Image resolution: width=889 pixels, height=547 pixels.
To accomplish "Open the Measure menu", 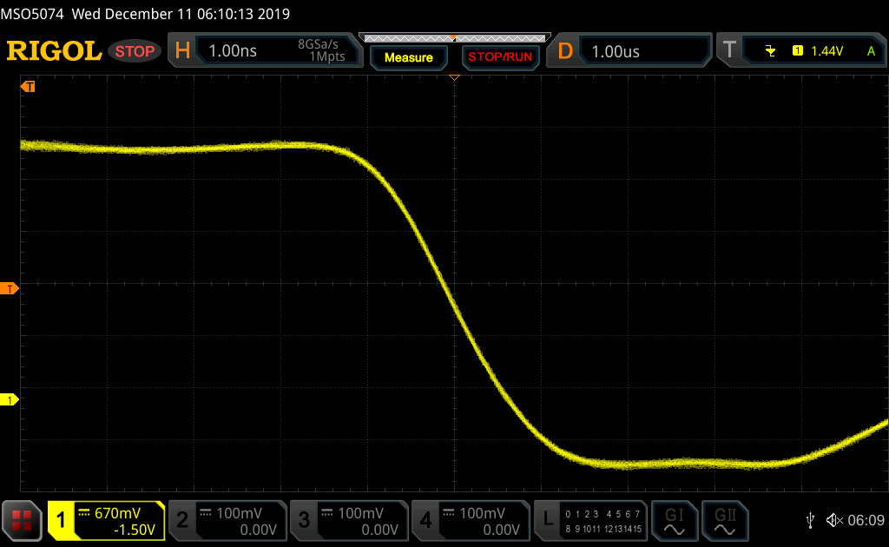I will point(408,57).
